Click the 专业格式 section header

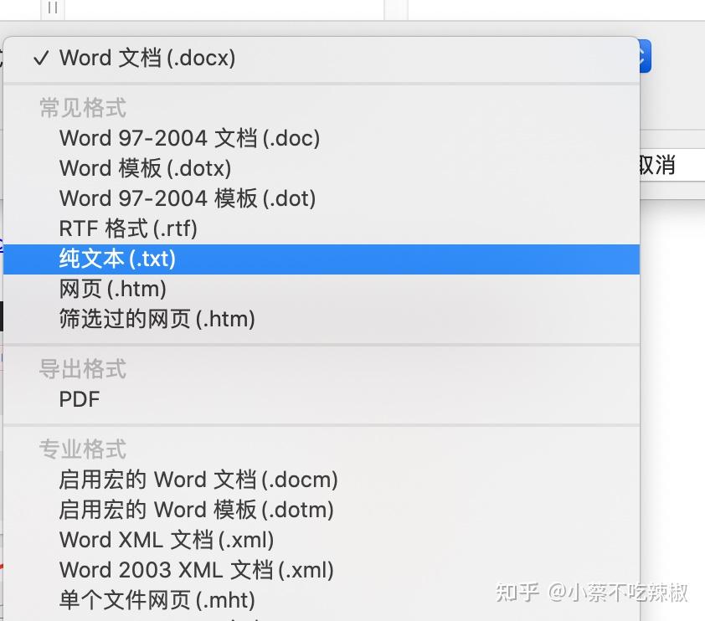click(82, 449)
